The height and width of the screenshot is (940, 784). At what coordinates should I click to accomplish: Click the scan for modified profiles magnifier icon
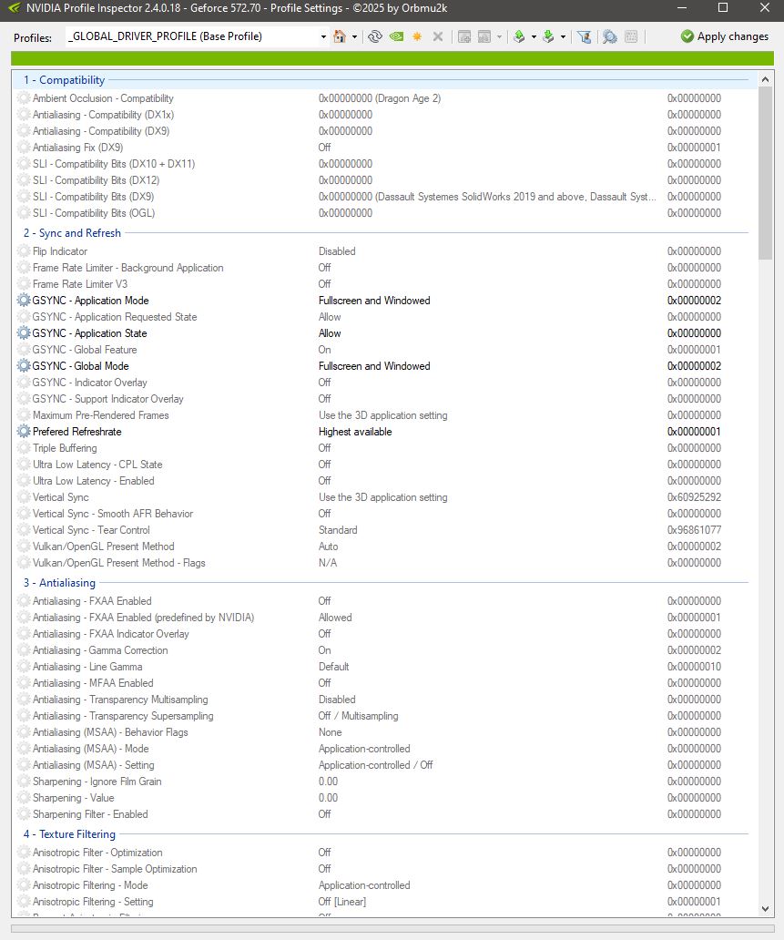tap(609, 36)
